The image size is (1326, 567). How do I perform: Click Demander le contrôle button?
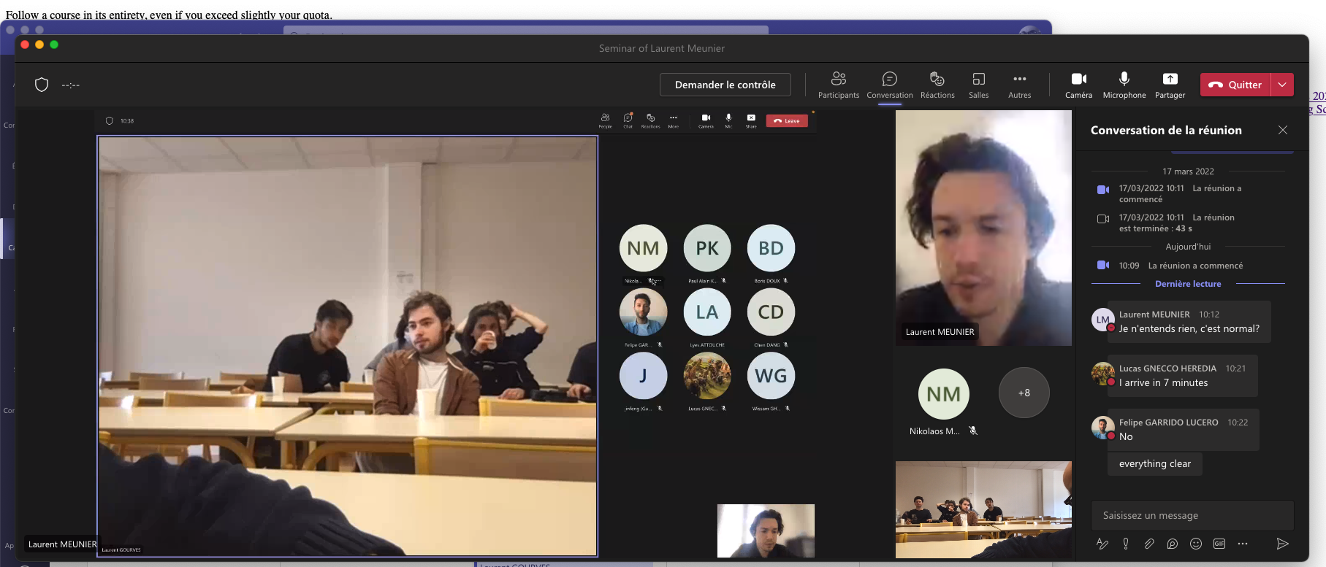tap(725, 85)
